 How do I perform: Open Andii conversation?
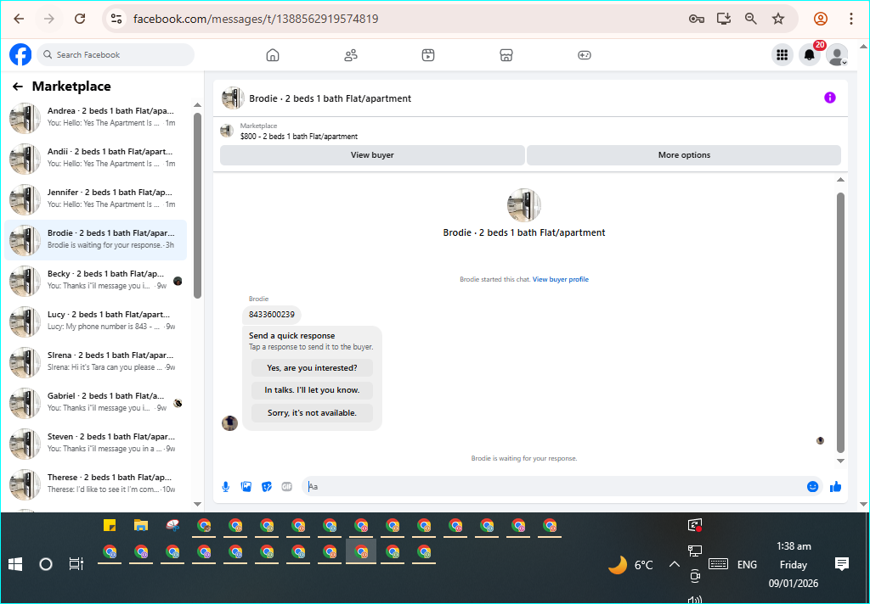coord(95,158)
